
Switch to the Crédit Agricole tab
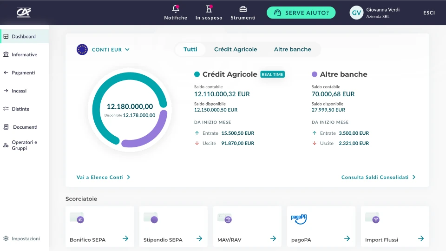[x=236, y=49]
